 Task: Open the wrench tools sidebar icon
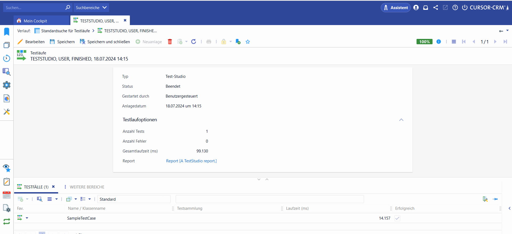coord(7,112)
